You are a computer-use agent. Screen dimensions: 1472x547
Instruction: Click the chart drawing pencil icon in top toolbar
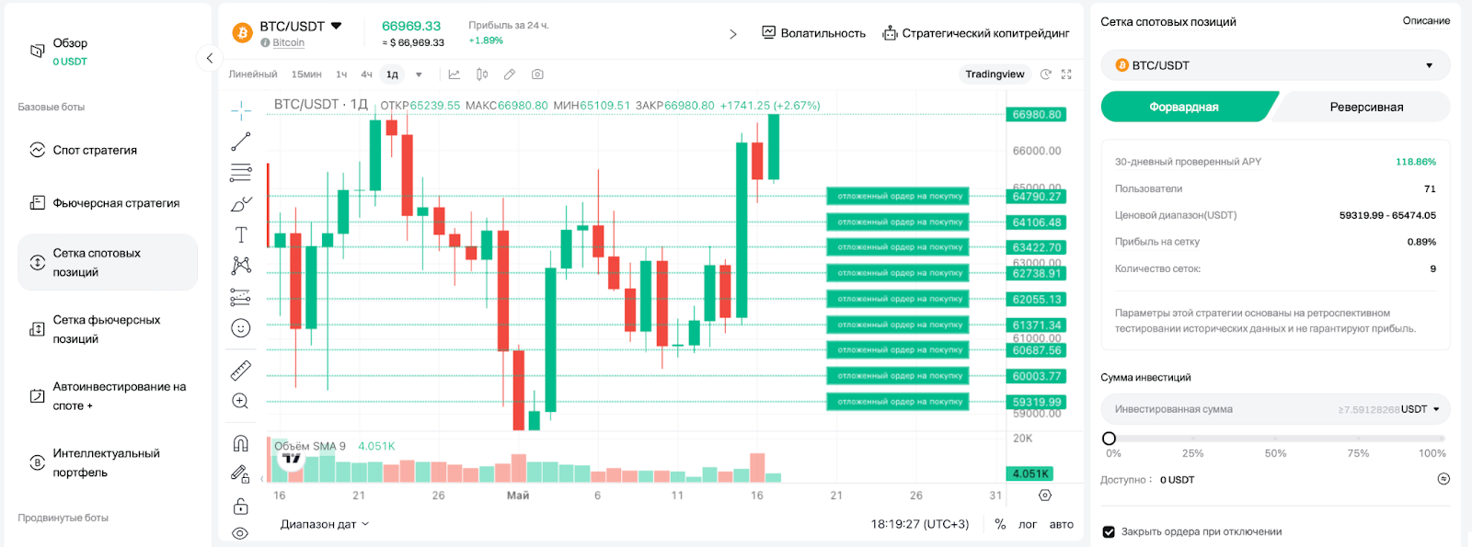click(x=510, y=74)
